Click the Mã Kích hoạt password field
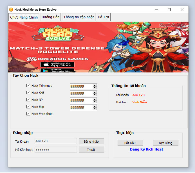The height and width of the screenshot is (173, 195). [56, 150]
